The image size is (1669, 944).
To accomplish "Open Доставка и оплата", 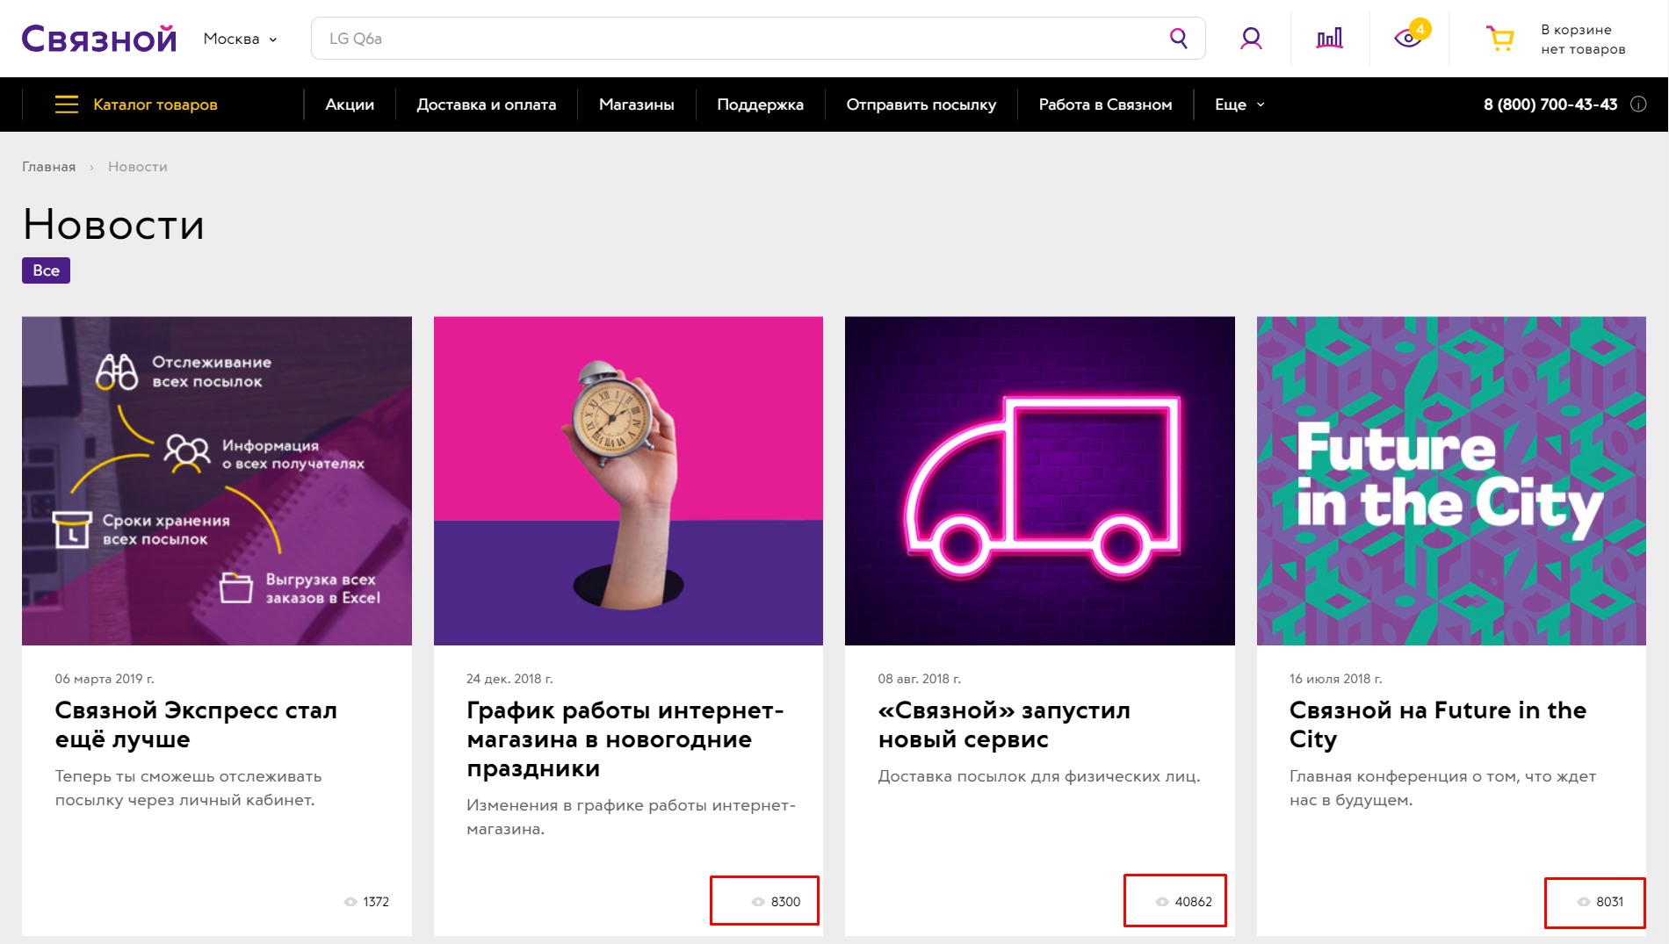I will [x=487, y=104].
